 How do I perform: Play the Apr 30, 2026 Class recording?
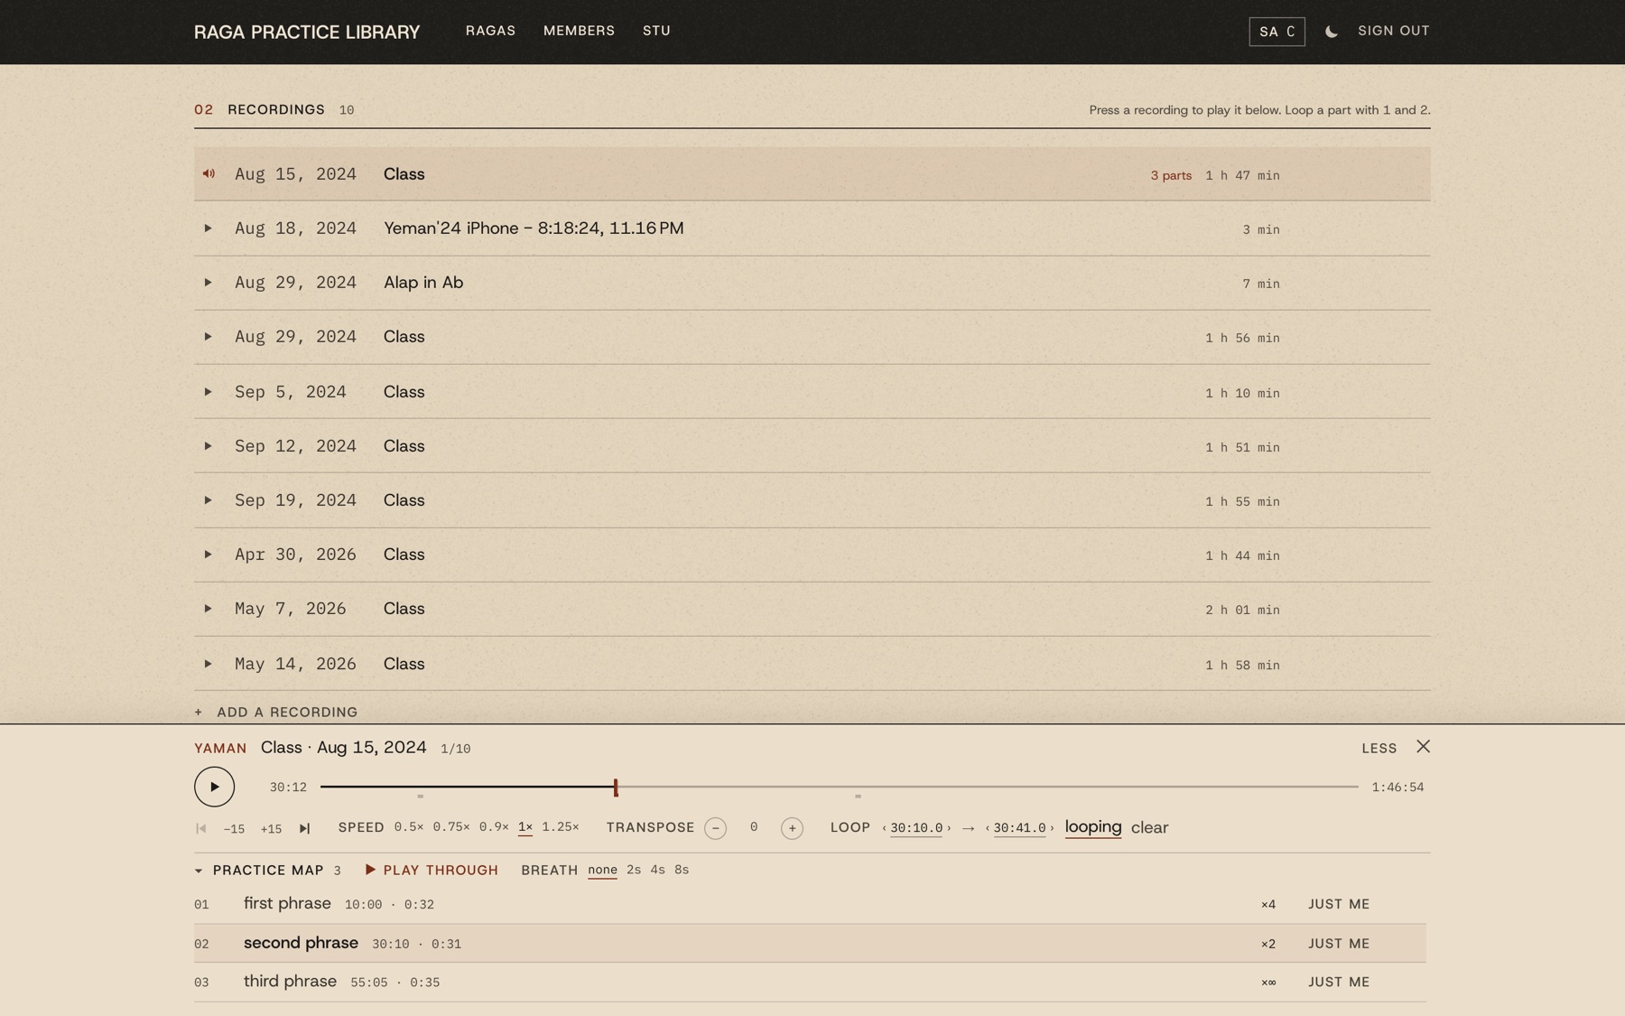coord(208,555)
